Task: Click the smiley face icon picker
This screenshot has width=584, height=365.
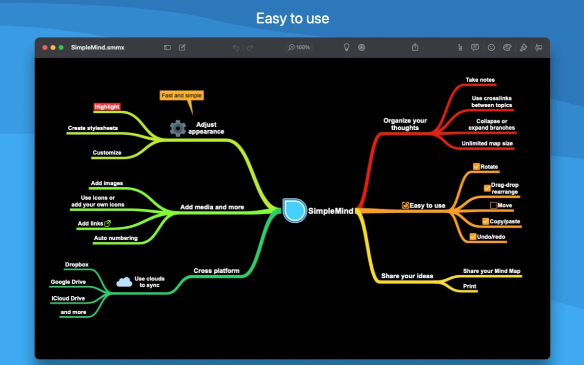Action: click(x=491, y=47)
